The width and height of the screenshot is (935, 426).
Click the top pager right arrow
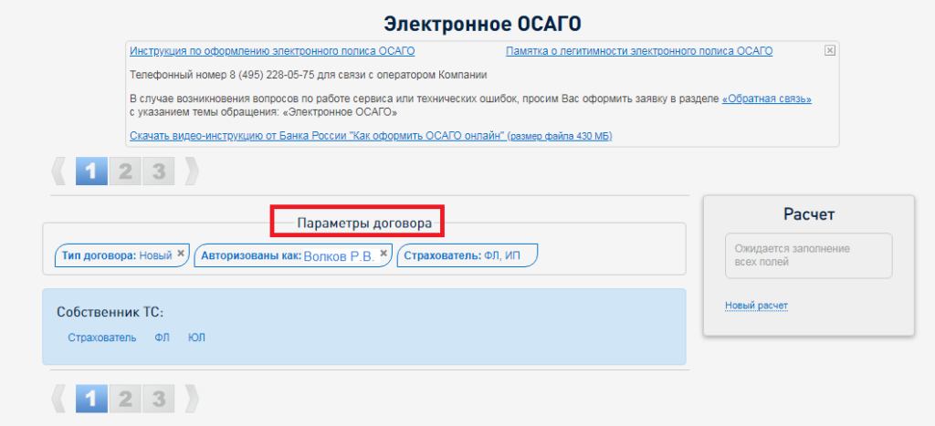point(192,171)
